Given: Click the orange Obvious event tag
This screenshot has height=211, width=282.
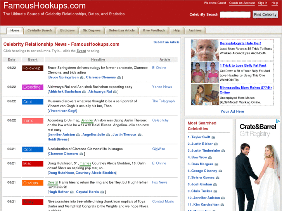Looking at the screenshot, I should click(x=33, y=183).
